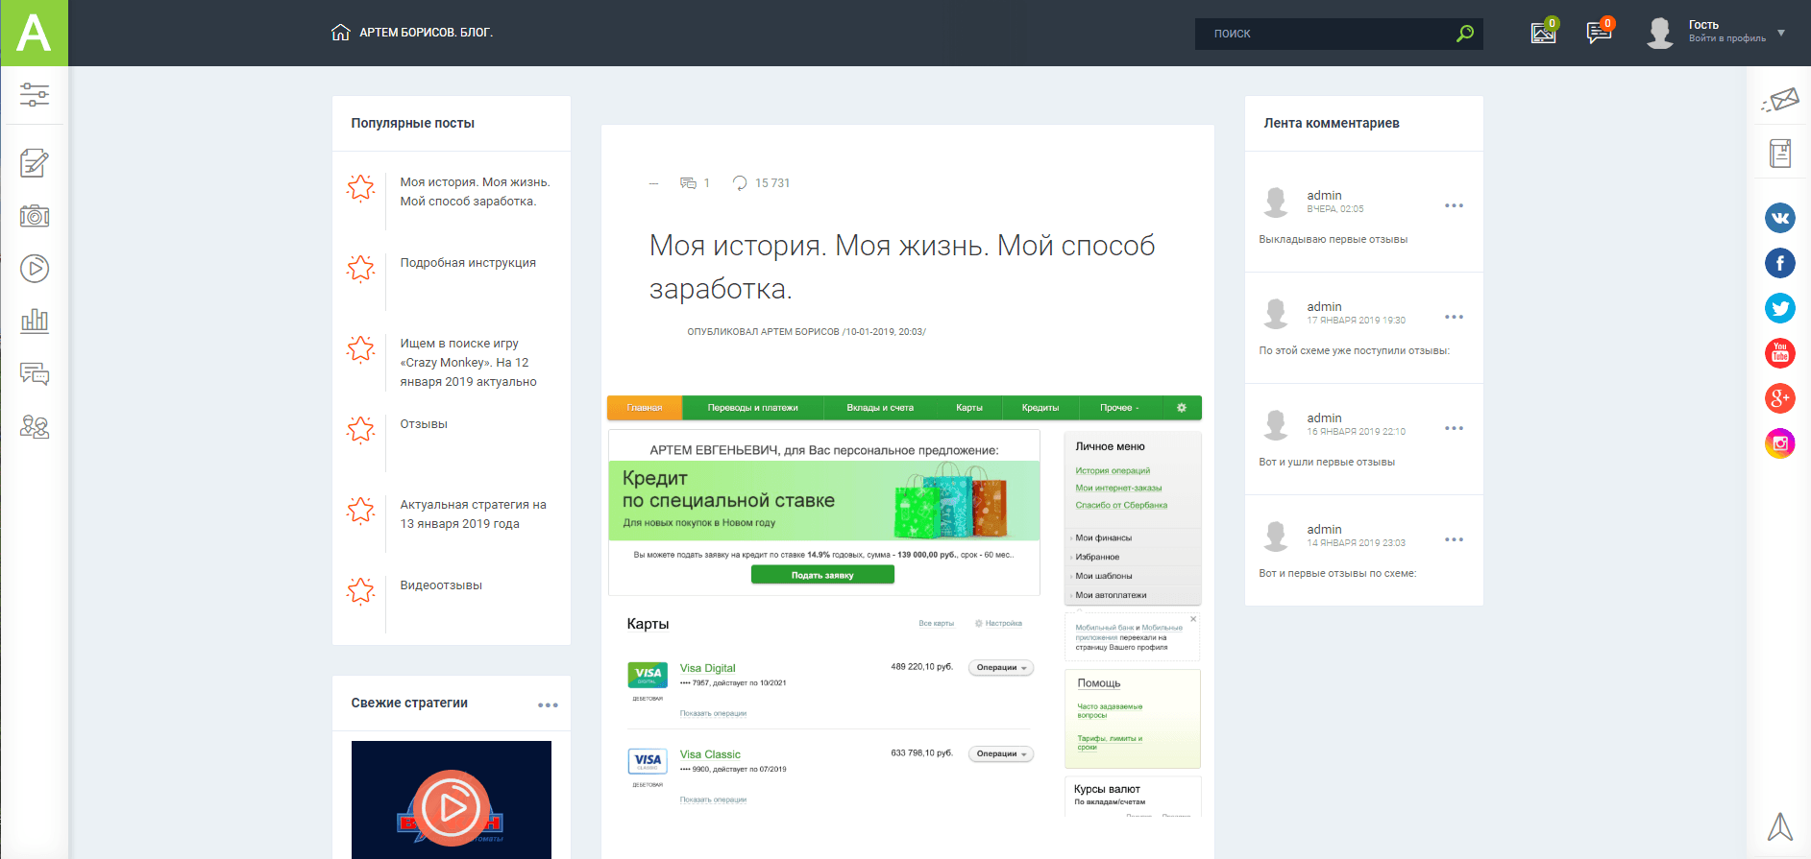Expand the guest profile dropdown arrow
This screenshot has height=859, width=1811.
[1781, 33]
